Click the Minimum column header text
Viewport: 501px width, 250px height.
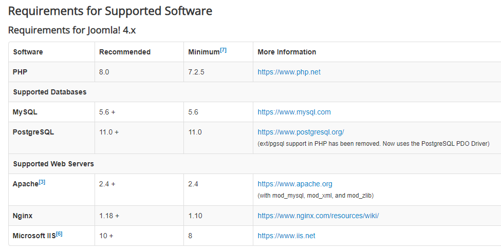pos(204,52)
